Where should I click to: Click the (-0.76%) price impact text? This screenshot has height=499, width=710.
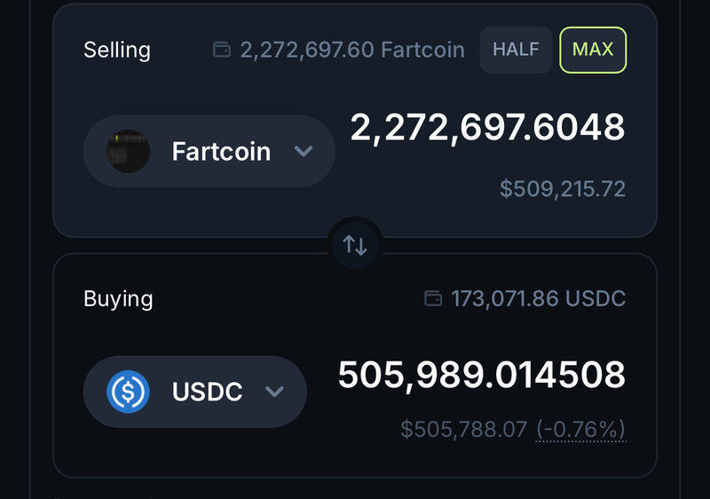(x=581, y=430)
